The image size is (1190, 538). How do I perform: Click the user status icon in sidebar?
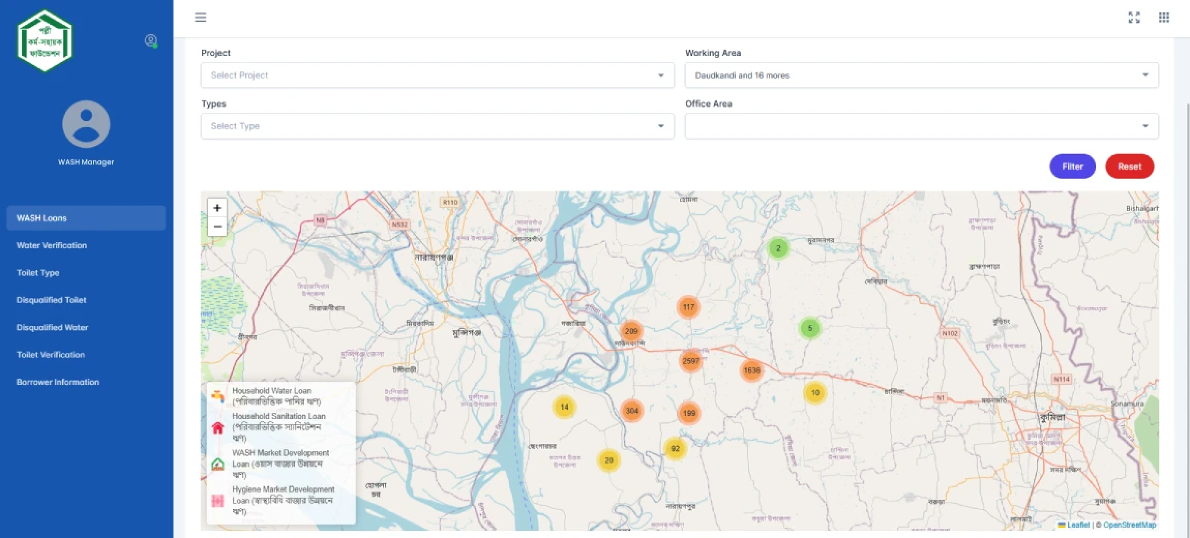151,41
